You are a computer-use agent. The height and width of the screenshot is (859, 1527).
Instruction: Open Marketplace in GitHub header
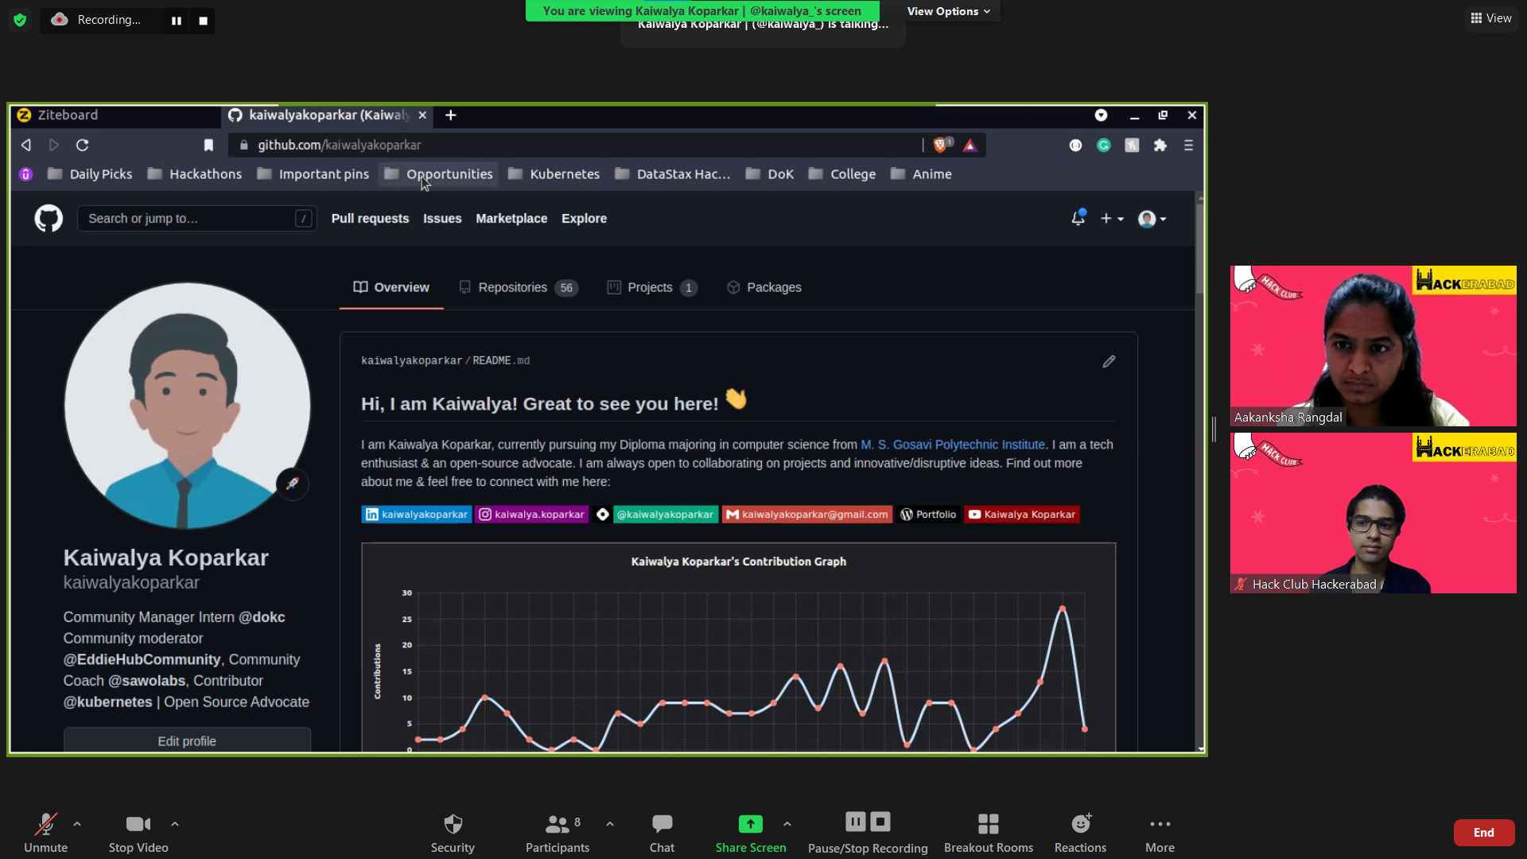coord(511,219)
